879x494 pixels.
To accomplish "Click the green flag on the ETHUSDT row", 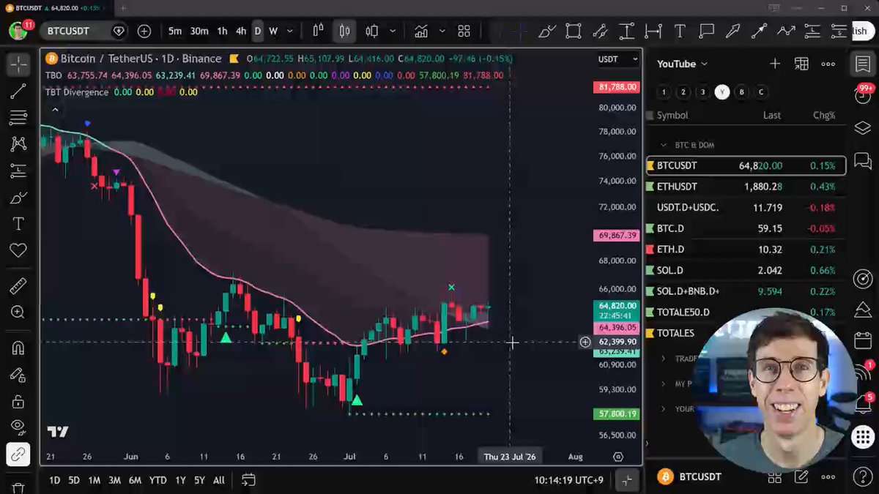I will [x=650, y=187].
